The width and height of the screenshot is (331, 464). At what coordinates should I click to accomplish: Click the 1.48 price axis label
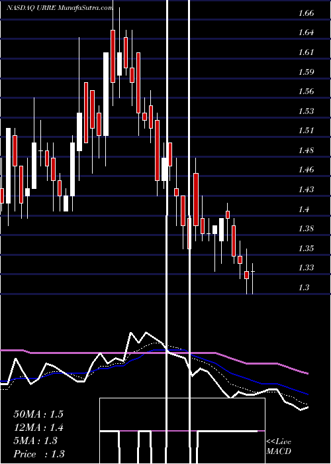[x=306, y=150]
